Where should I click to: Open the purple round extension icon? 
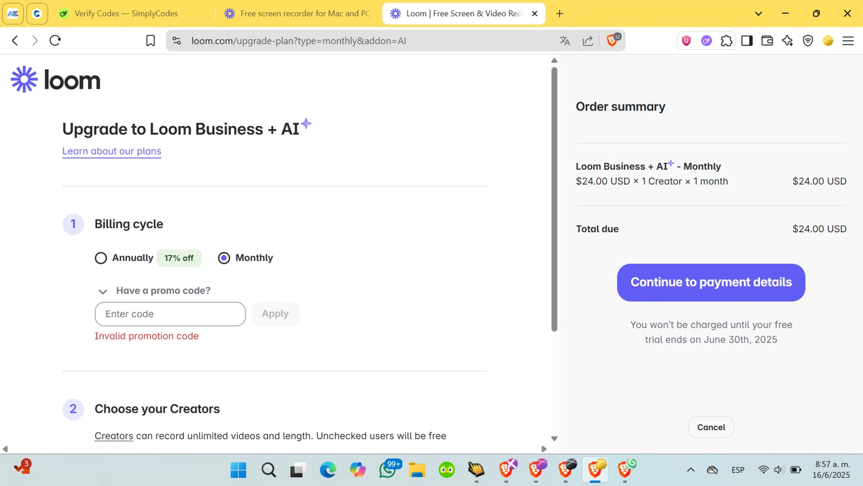click(x=707, y=41)
